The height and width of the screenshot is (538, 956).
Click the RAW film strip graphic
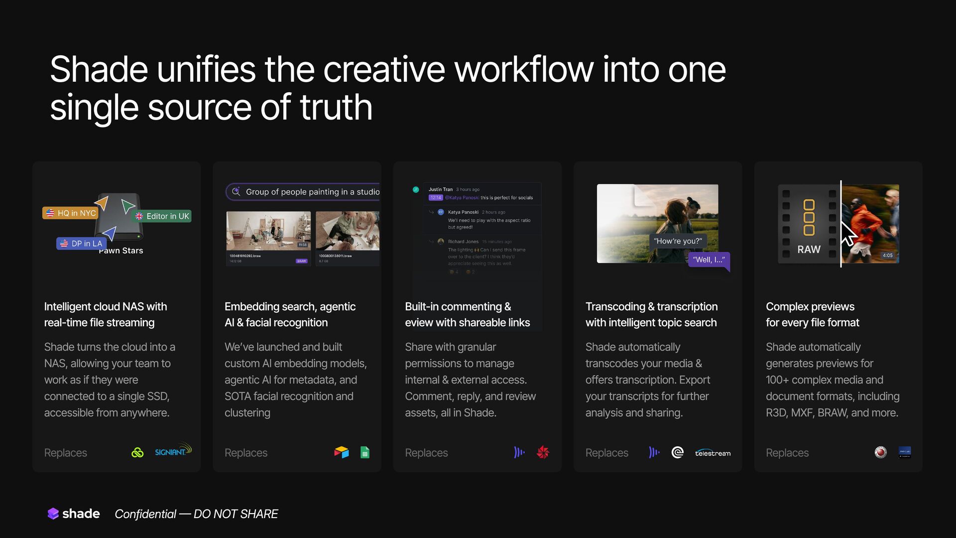809,224
